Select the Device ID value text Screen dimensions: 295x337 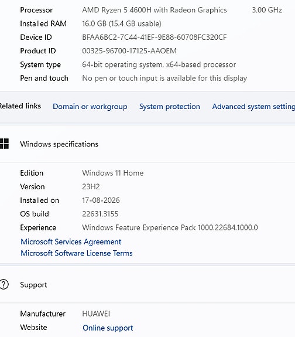[155, 38]
